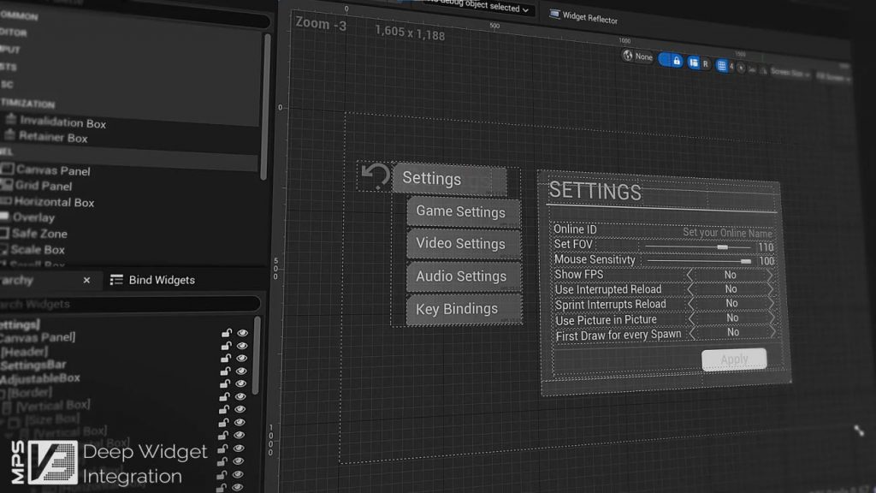Click the Search Widgets field

tap(130, 304)
